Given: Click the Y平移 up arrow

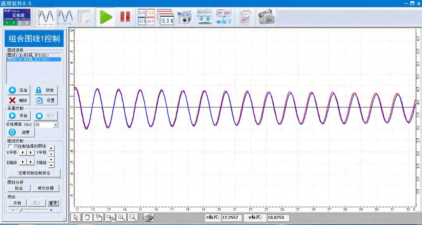Looking at the screenshot, I should coord(51,149).
